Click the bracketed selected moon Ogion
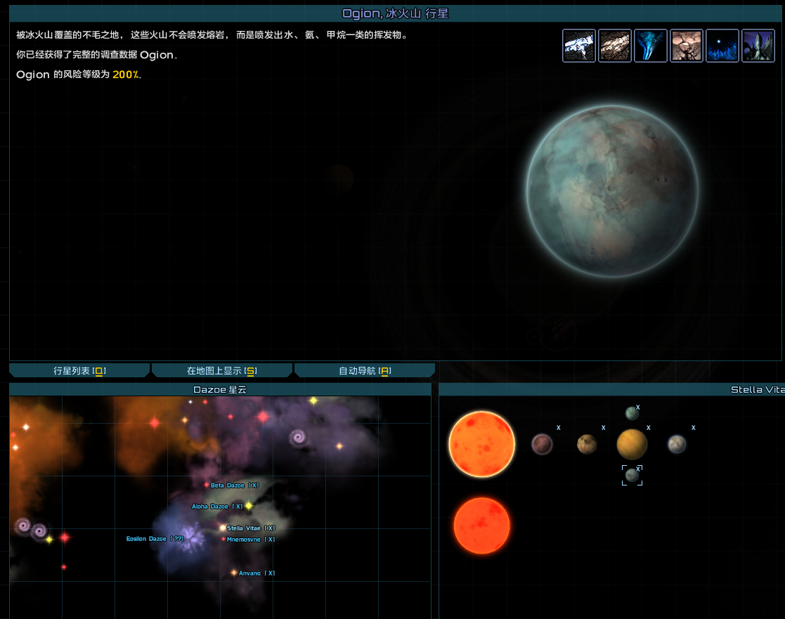Image resolution: width=785 pixels, height=619 pixels. 632,475
